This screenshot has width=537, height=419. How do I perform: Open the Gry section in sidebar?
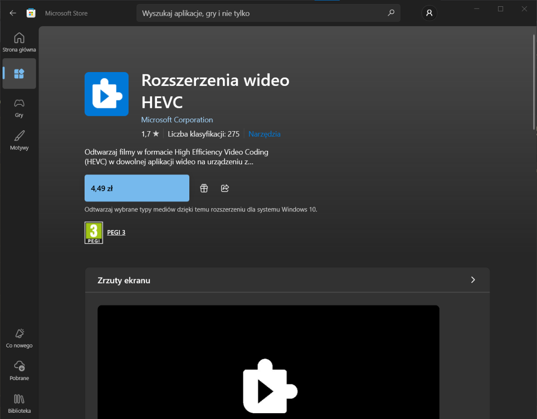[19, 108]
